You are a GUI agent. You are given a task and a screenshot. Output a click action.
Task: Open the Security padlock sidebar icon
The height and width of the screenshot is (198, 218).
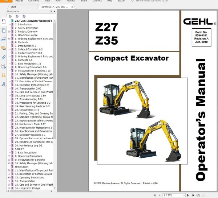tap(4, 75)
